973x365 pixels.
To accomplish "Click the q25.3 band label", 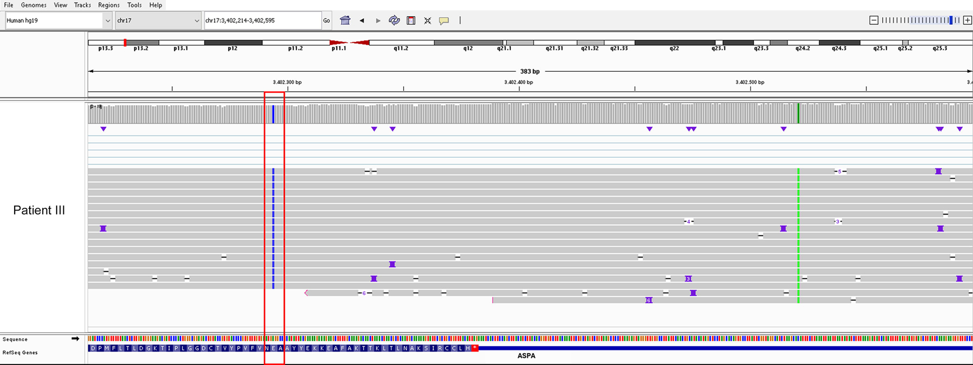I will pos(940,49).
